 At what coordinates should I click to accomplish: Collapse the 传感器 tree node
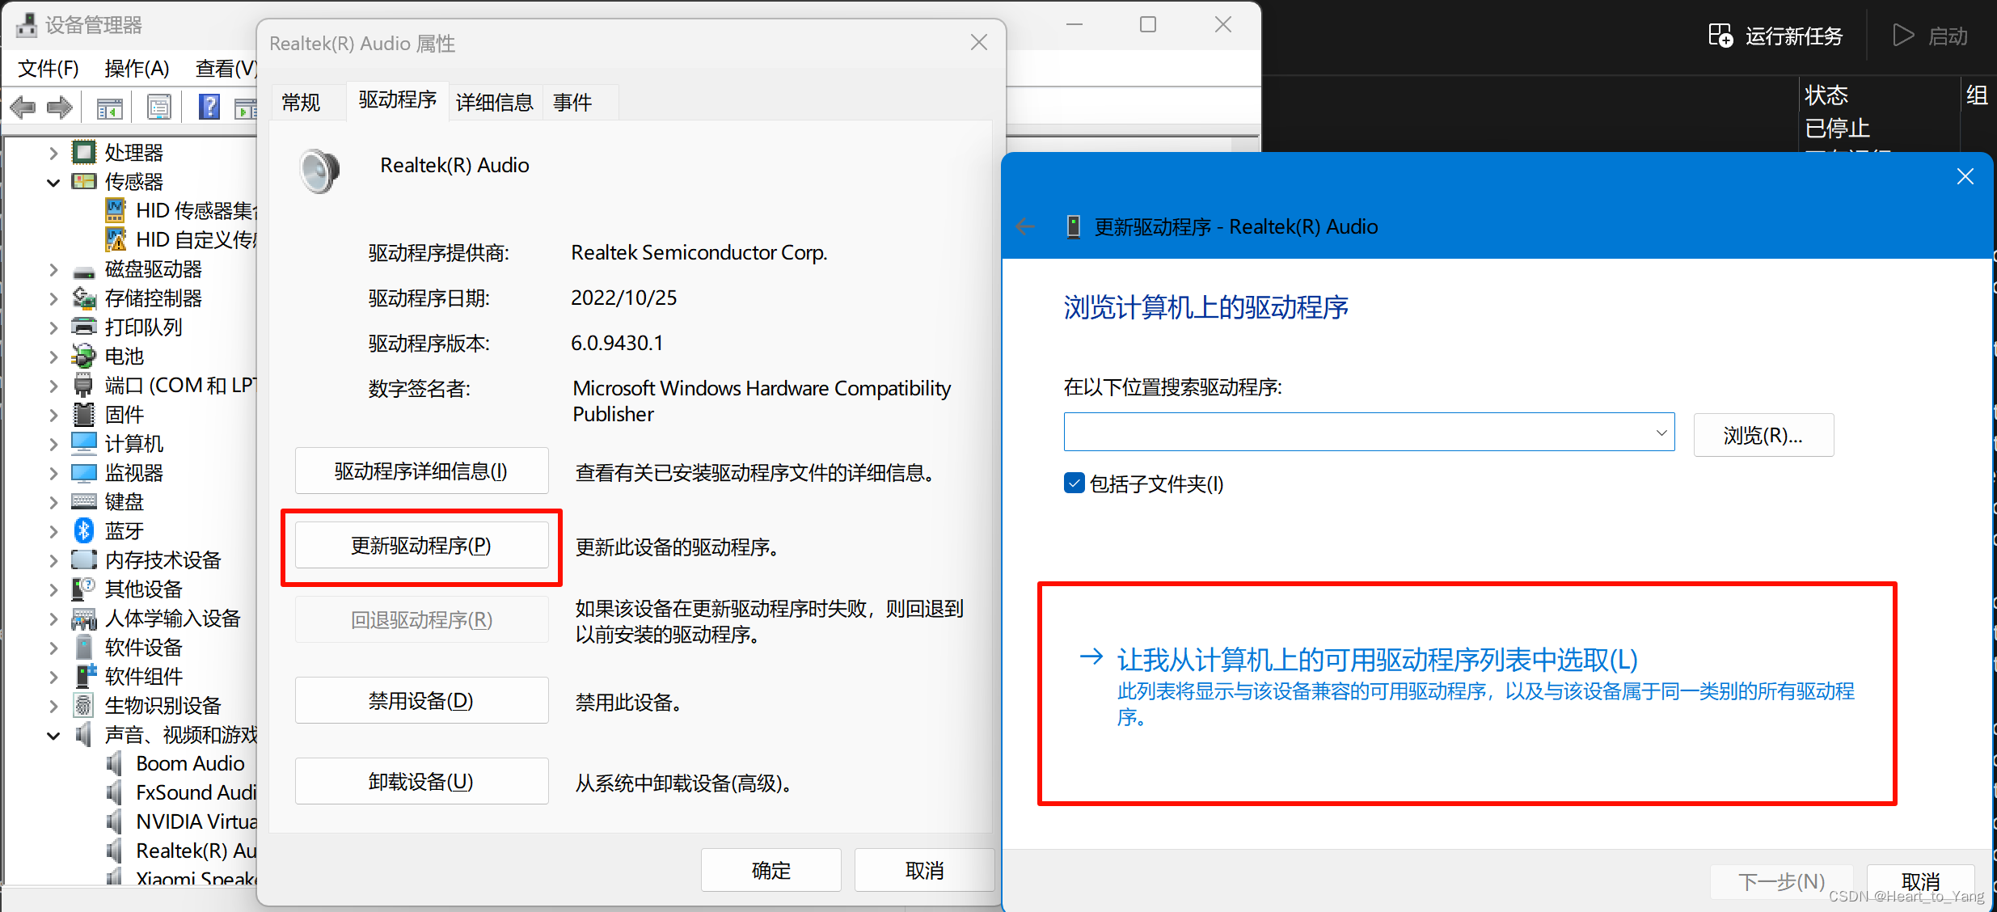click(53, 183)
